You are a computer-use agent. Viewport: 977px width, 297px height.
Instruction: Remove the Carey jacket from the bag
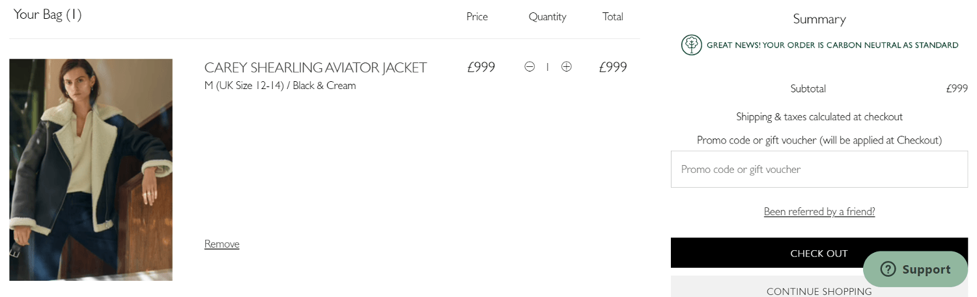click(221, 244)
